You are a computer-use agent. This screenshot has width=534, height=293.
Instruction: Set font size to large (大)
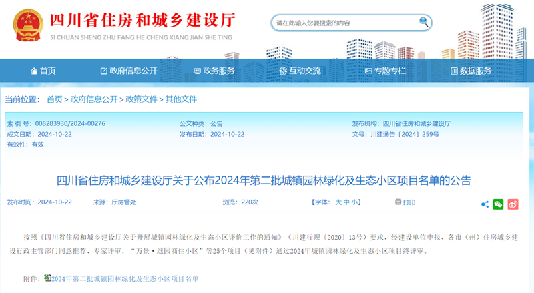[338, 202]
